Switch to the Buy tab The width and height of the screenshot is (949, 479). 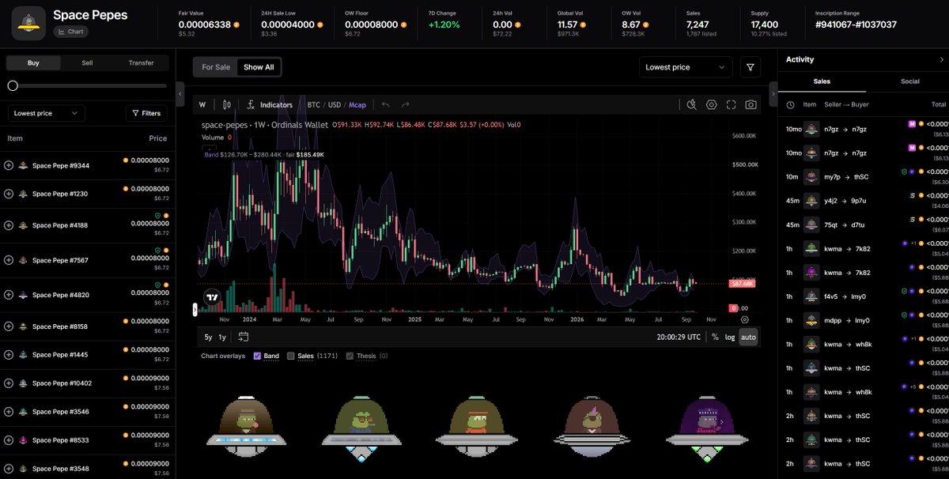pos(33,62)
